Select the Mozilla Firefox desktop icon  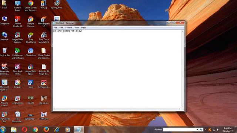pos(4,101)
